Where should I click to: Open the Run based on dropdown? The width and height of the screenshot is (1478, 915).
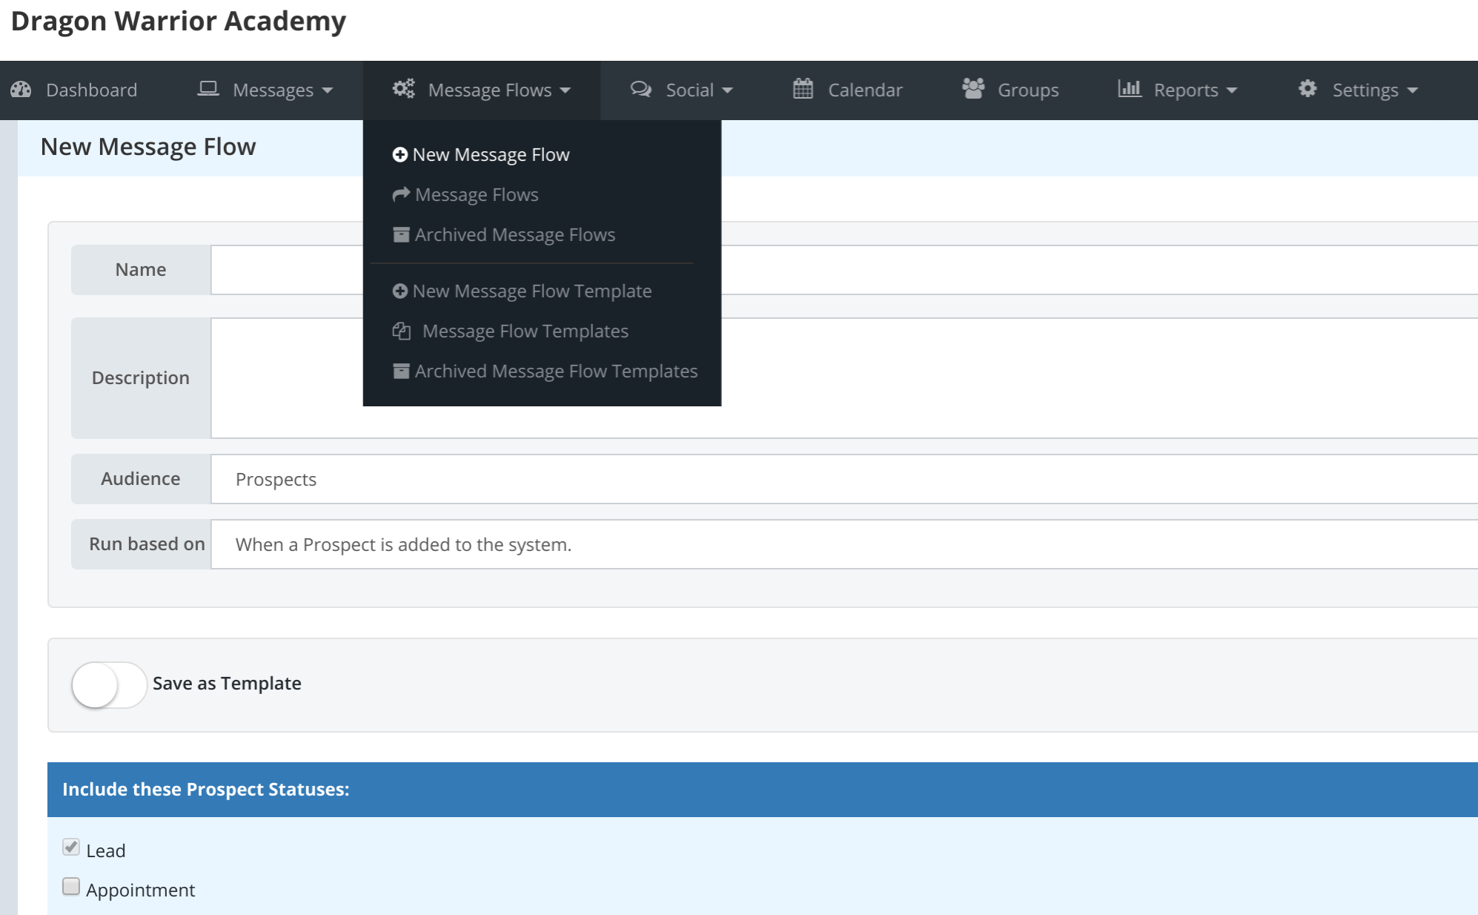pyautogui.click(x=844, y=545)
